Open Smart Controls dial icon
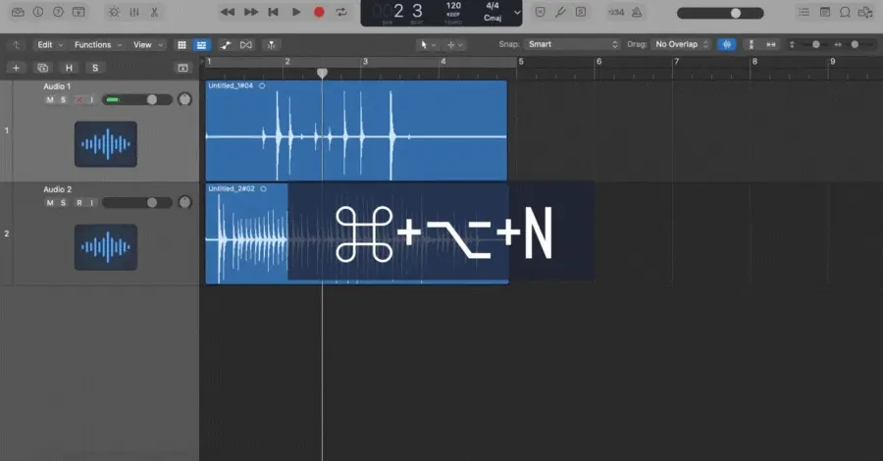Viewport: 883px width, 461px height. click(x=114, y=12)
